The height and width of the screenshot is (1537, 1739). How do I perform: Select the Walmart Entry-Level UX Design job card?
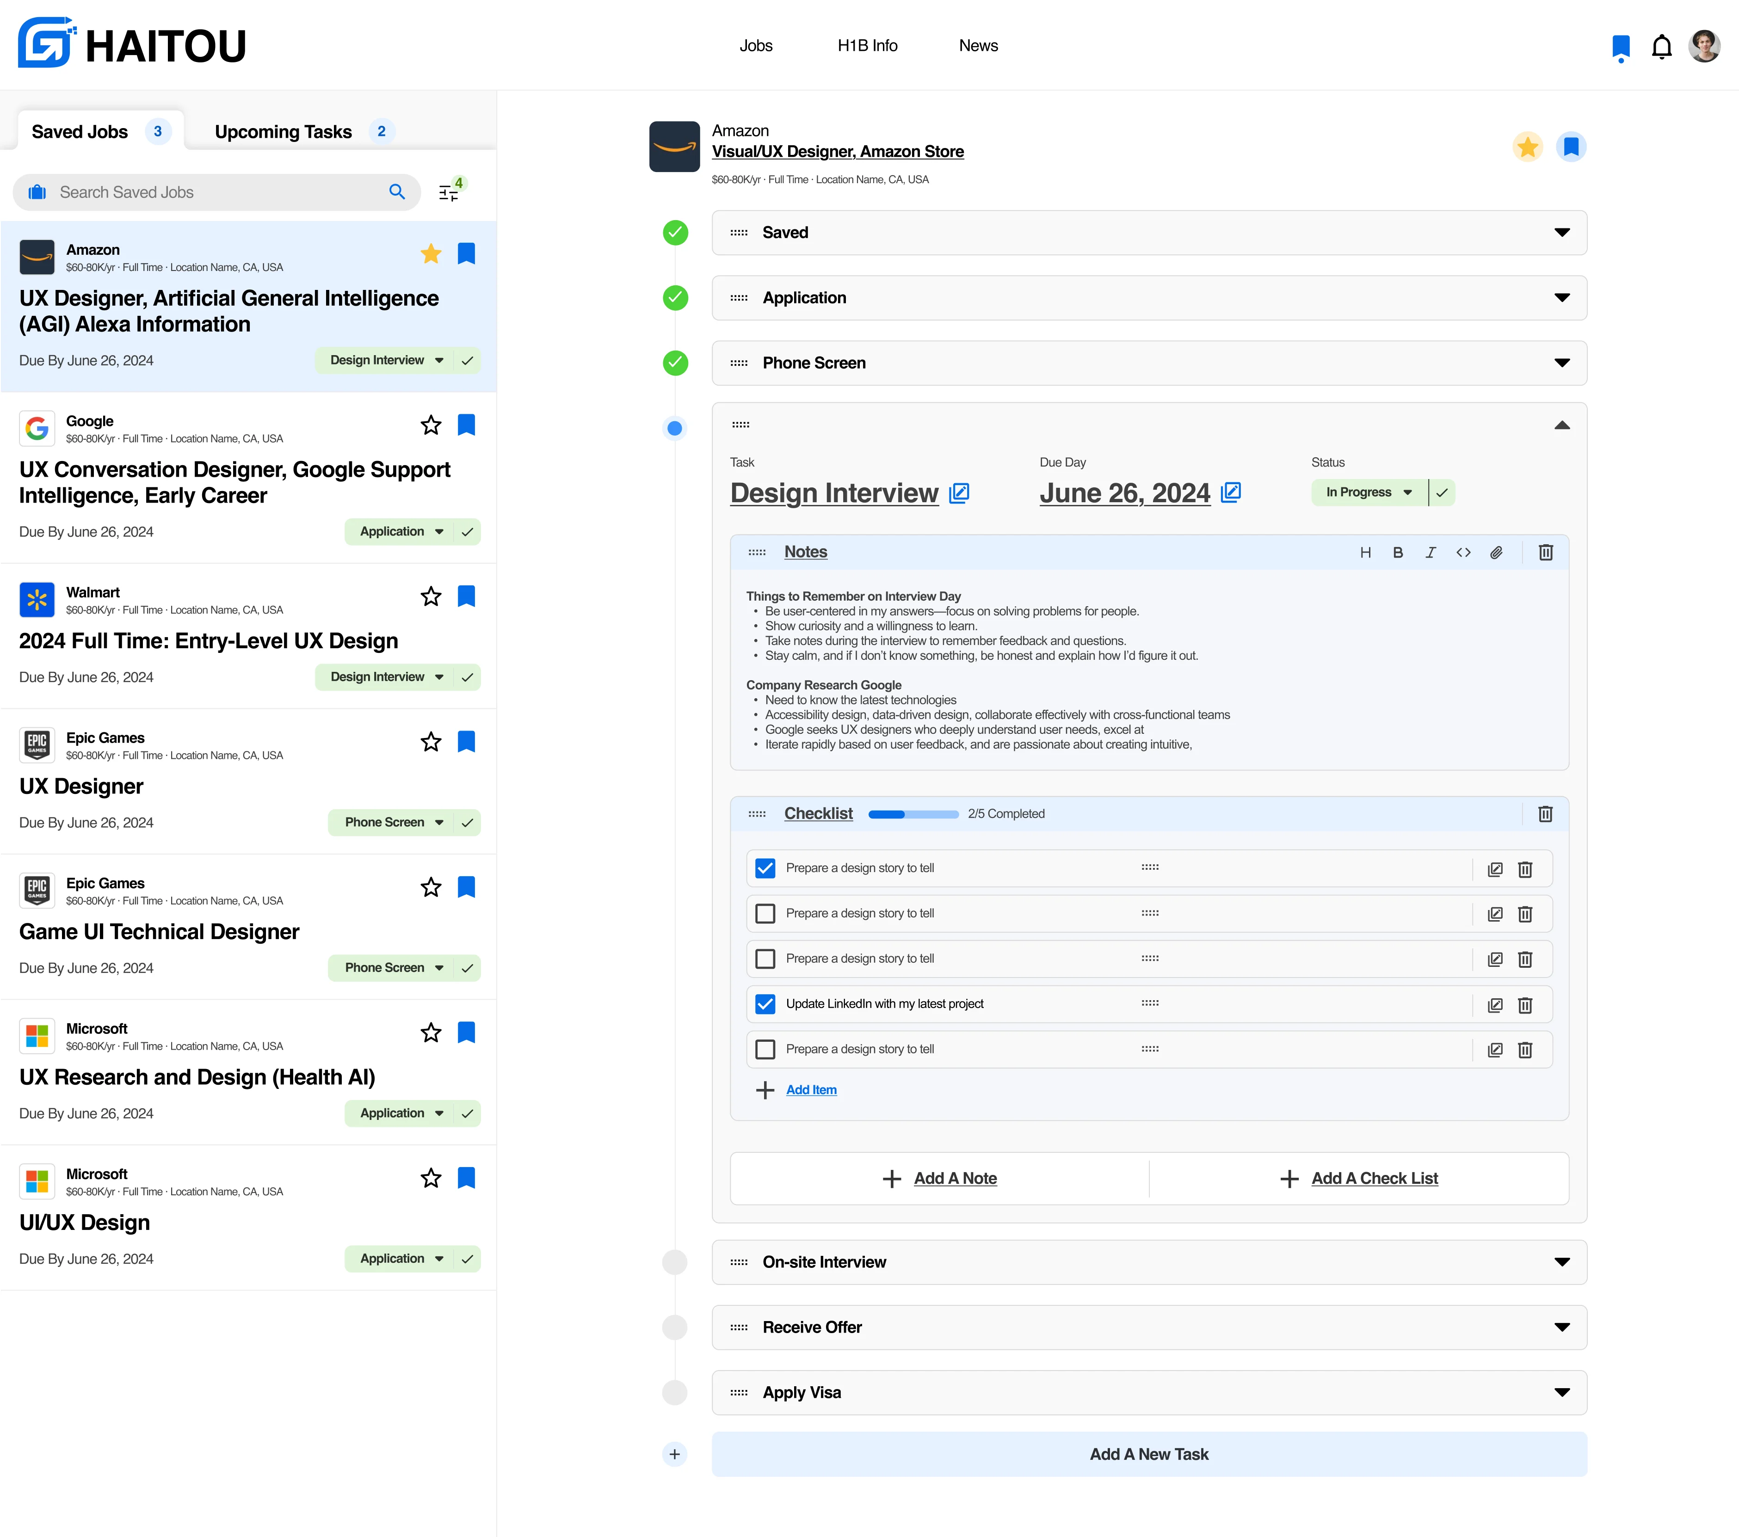click(248, 636)
